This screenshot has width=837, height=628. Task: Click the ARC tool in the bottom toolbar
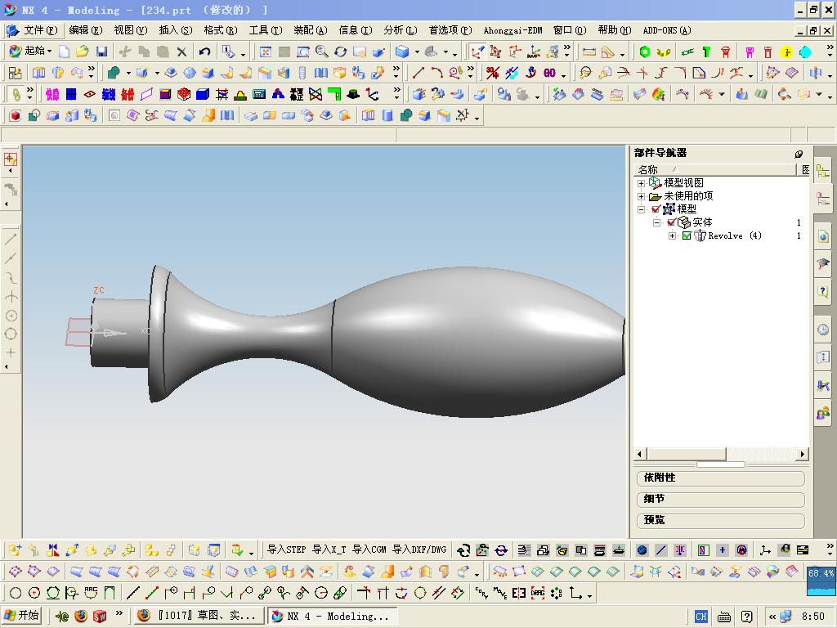91,593
